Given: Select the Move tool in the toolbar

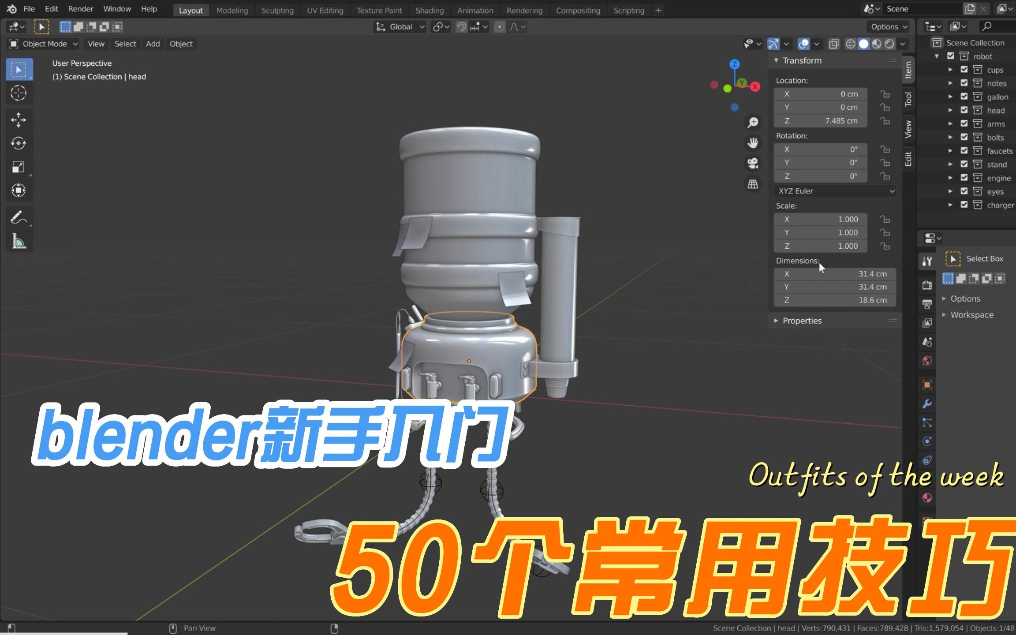Looking at the screenshot, I should coord(19,120).
